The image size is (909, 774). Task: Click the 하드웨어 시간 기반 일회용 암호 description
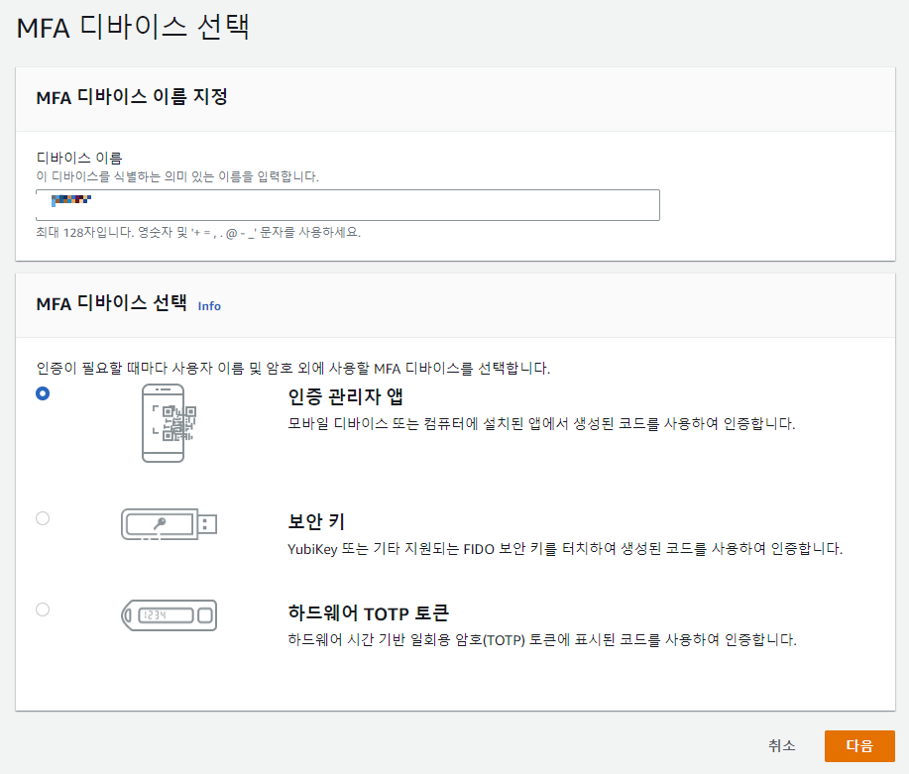[542, 639]
